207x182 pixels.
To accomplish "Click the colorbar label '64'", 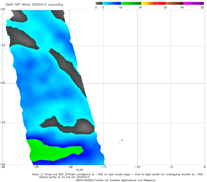I will click(182, 7).
